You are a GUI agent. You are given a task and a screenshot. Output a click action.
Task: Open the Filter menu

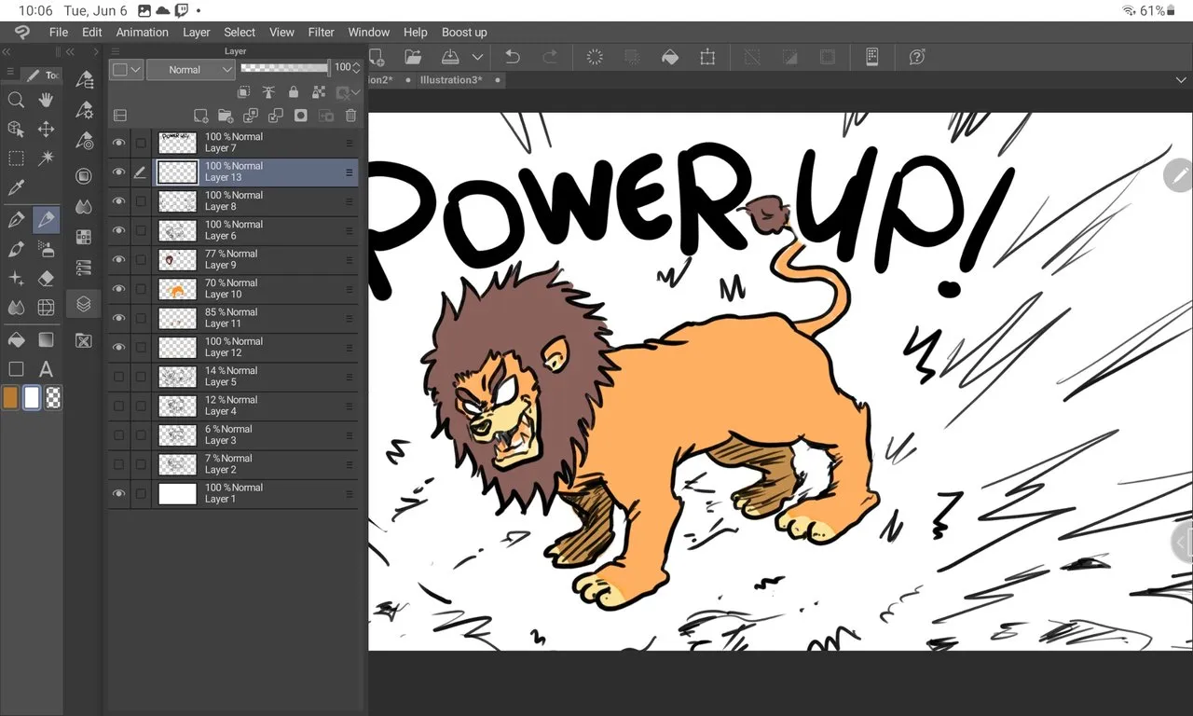tap(321, 32)
